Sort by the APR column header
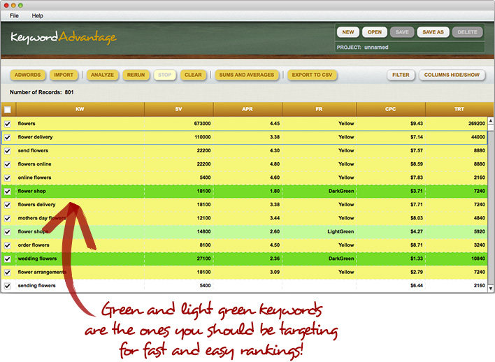This screenshot has width=495, height=362. (x=247, y=109)
